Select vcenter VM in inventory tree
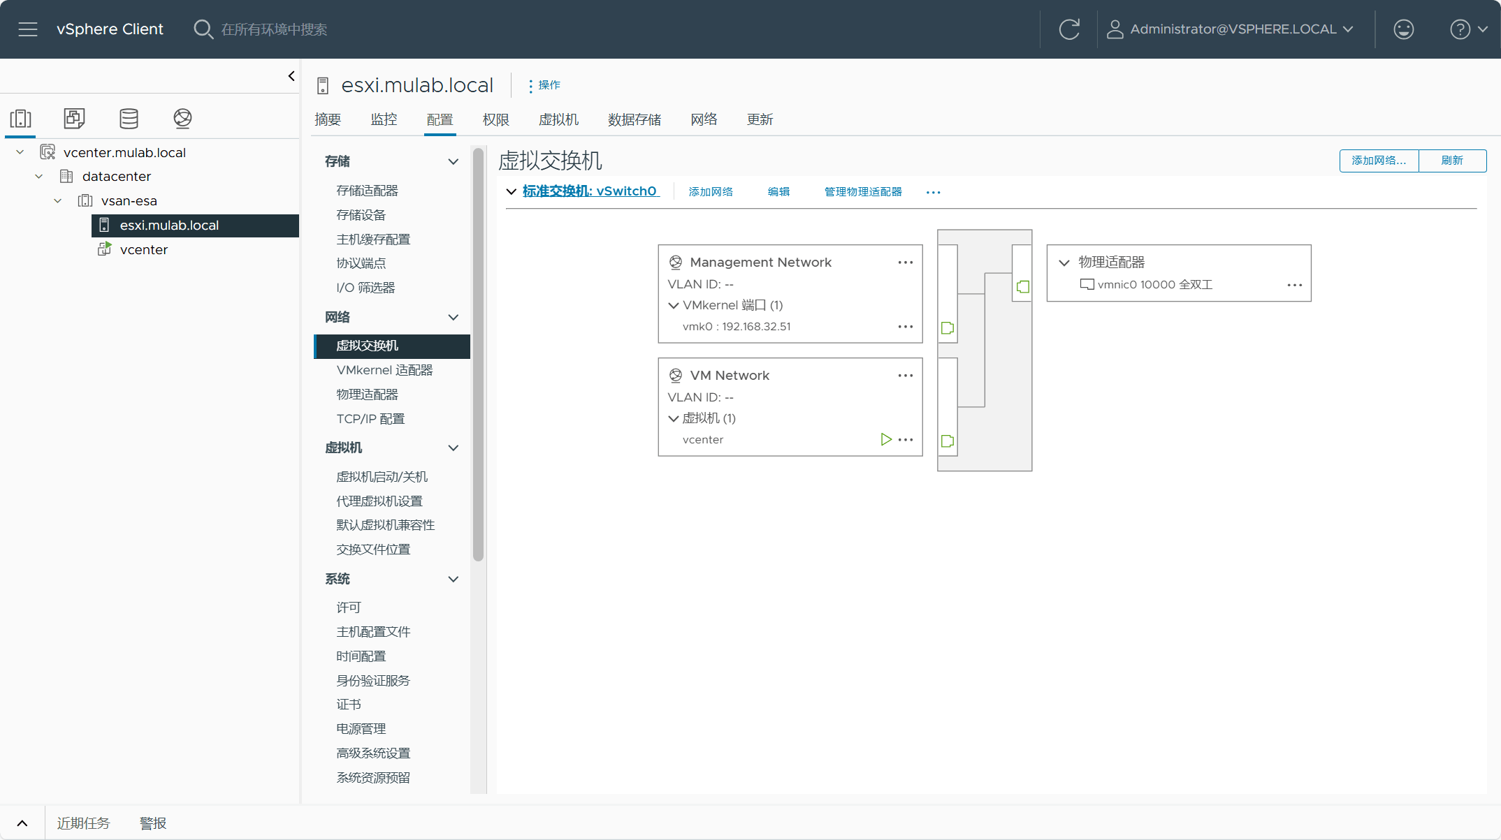The width and height of the screenshot is (1501, 840). pyautogui.click(x=144, y=250)
